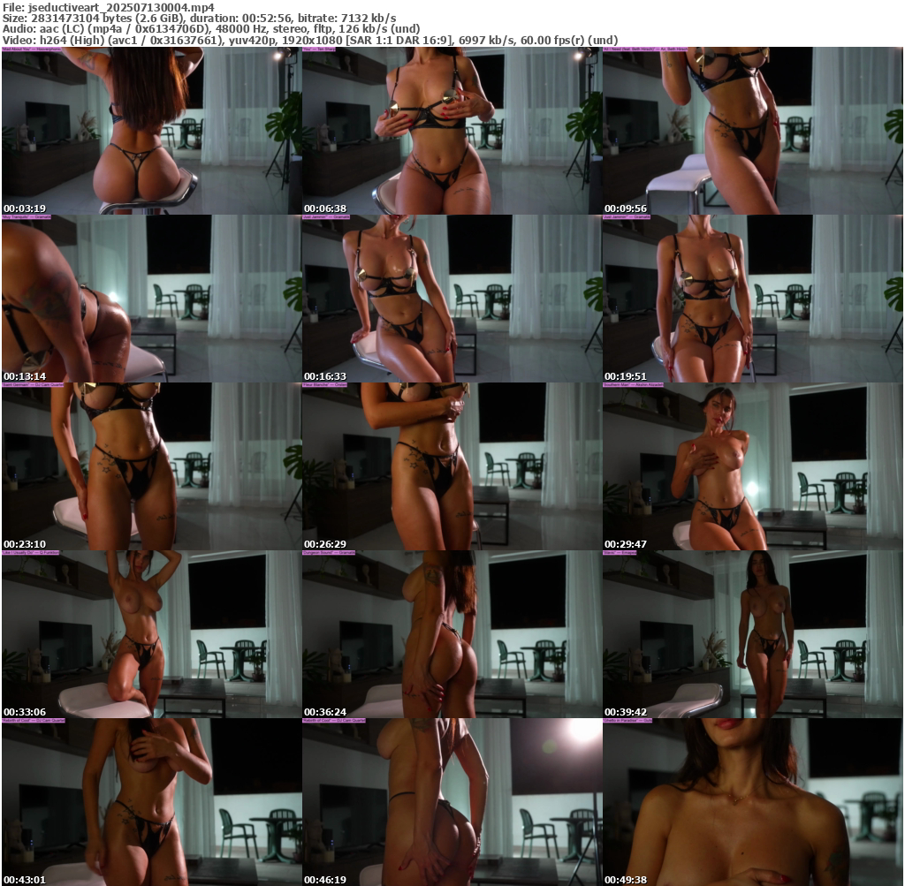View the frame labeled 00:49:38
This screenshot has height=886, width=905.
tap(753, 802)
